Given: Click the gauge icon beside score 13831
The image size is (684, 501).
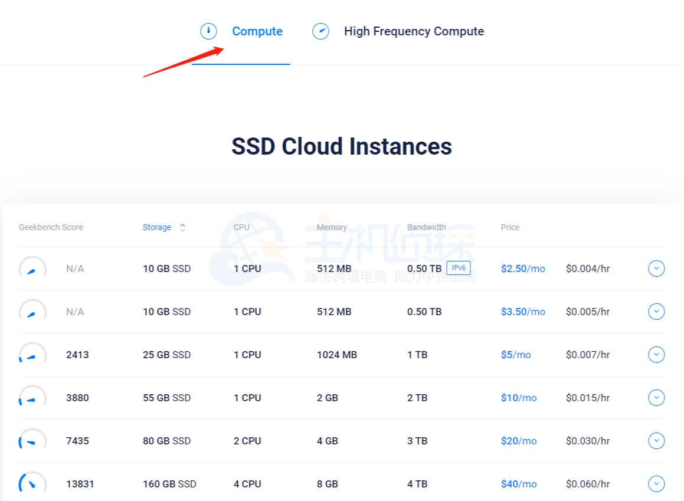Looking at the screenshot, I should tap(32, 483).
